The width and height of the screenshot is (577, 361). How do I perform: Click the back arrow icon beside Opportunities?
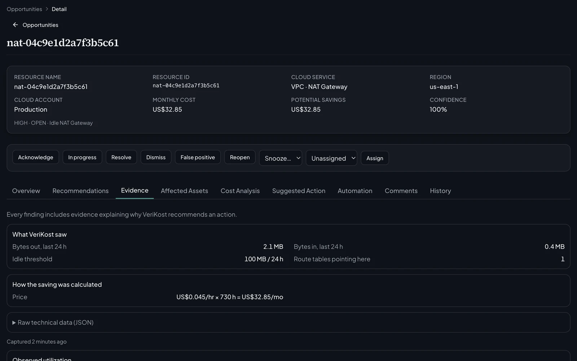click(x=15, y=25)
